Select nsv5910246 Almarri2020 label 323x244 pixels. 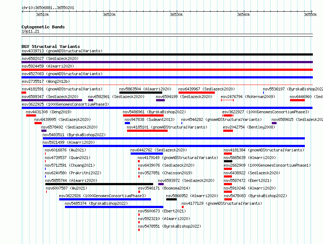click(250, 188)
